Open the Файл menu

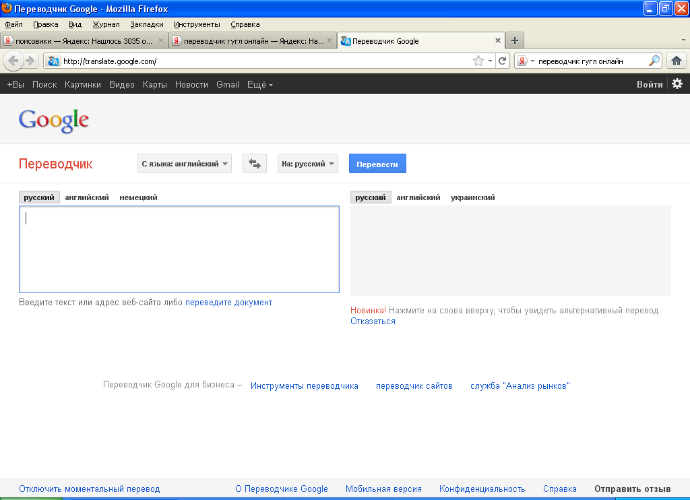[13, 24]
